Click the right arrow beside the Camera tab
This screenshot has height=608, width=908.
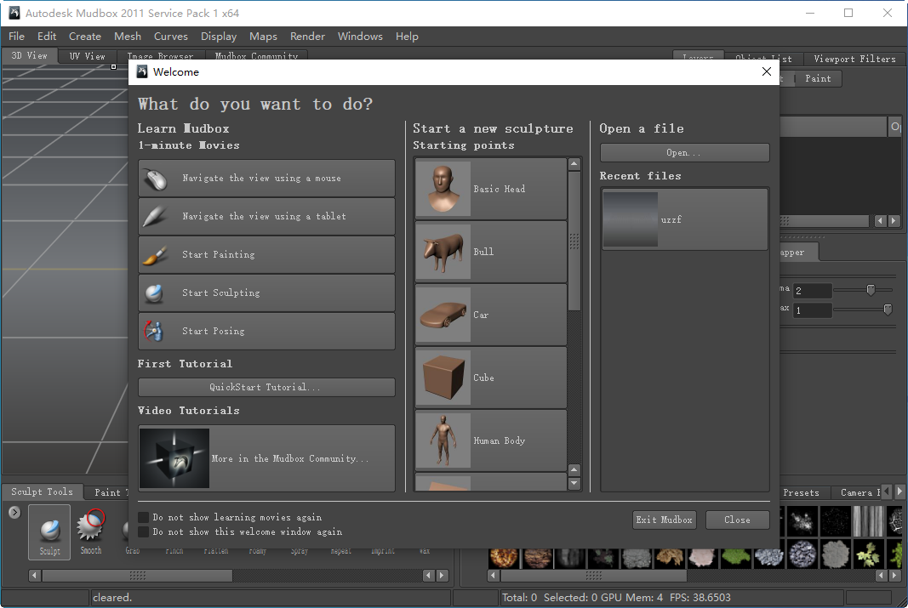899,492
